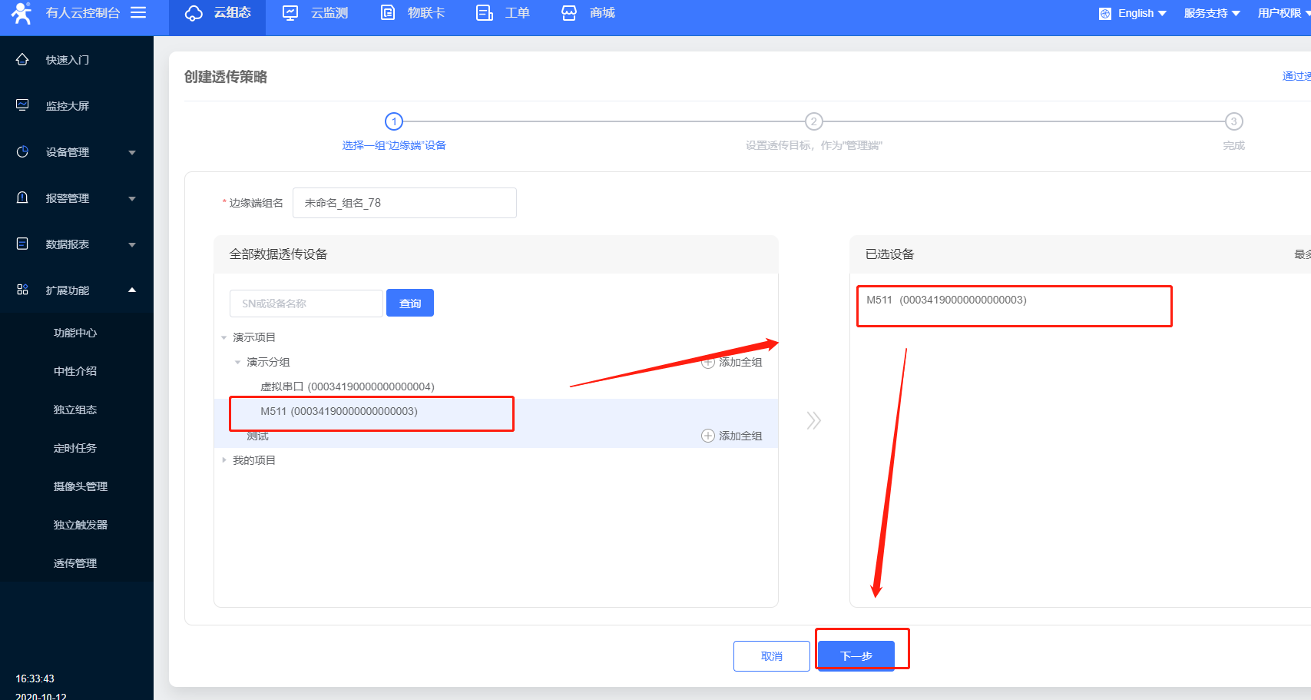Viewport: 1311px width, 700px height.
Task: Open the English language dropdown
Action: [x=1142, y=14]
